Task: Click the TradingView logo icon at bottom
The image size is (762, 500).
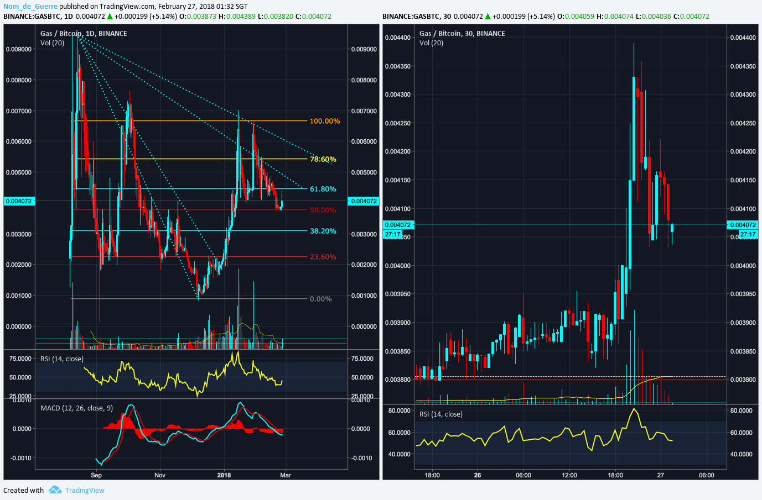Action: 54,490
